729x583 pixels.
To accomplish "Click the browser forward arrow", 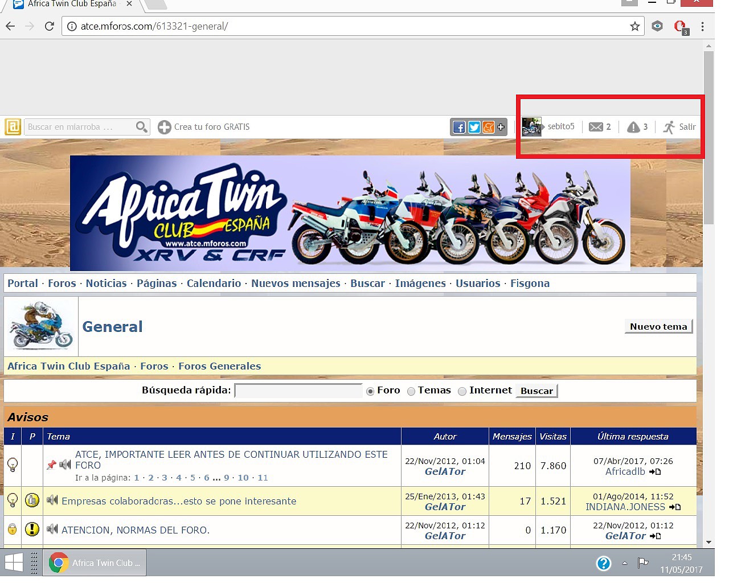I will pyautogui.click(x=30, y=26).
